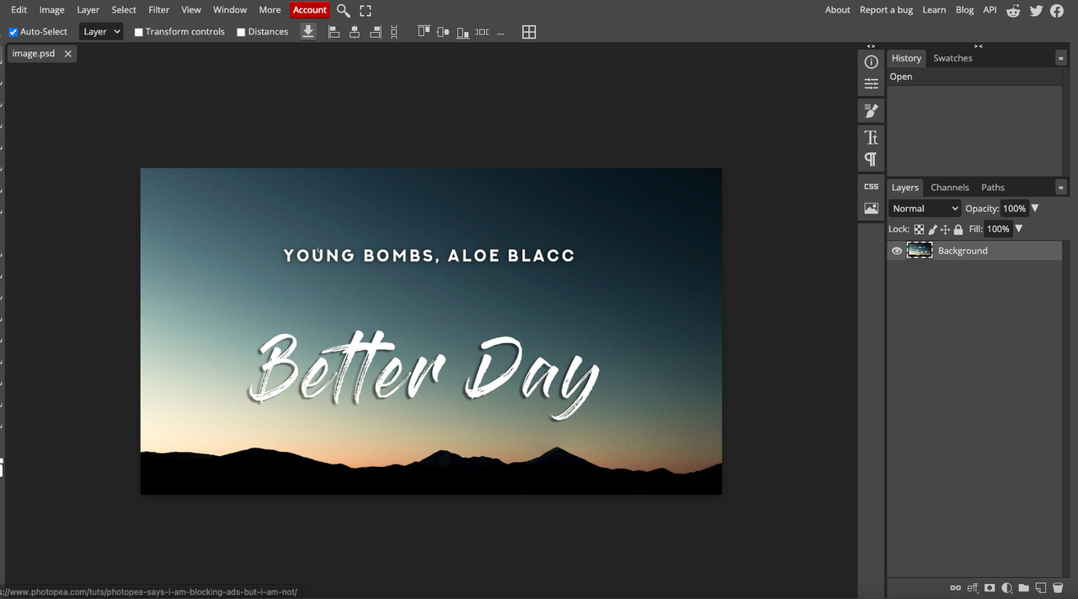
Task: Add layer effects via eff icon
Action: (973, 588)
